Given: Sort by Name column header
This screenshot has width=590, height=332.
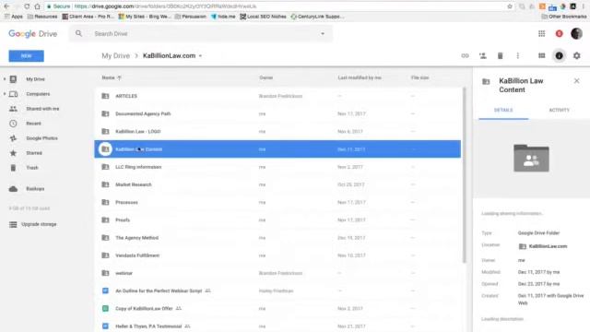Looking at the screenshot, I should [112, 77].
